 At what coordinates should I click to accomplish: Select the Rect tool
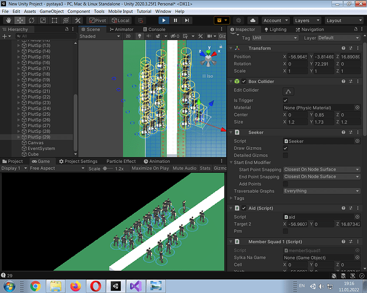click(54, 21)
